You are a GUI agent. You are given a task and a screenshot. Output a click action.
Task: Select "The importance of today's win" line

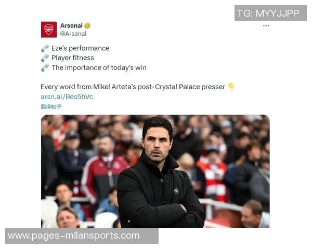(99, 68)
